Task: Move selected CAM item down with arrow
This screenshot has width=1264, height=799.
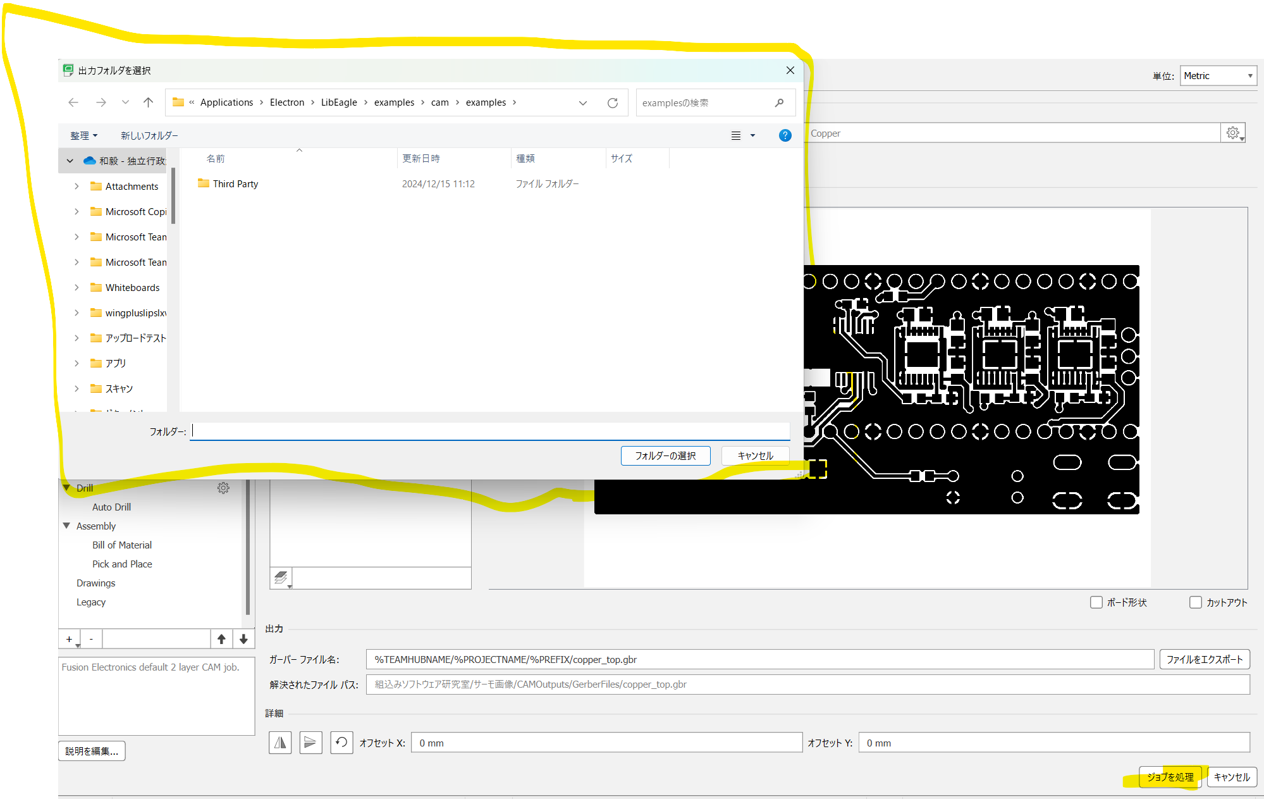Action: 243,639
